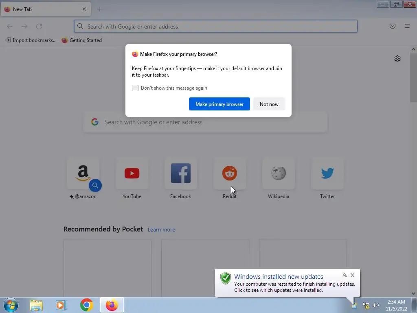Click the Firefox logo in the dialog
This screenshot has height=313, width=417.
[135, 54]
